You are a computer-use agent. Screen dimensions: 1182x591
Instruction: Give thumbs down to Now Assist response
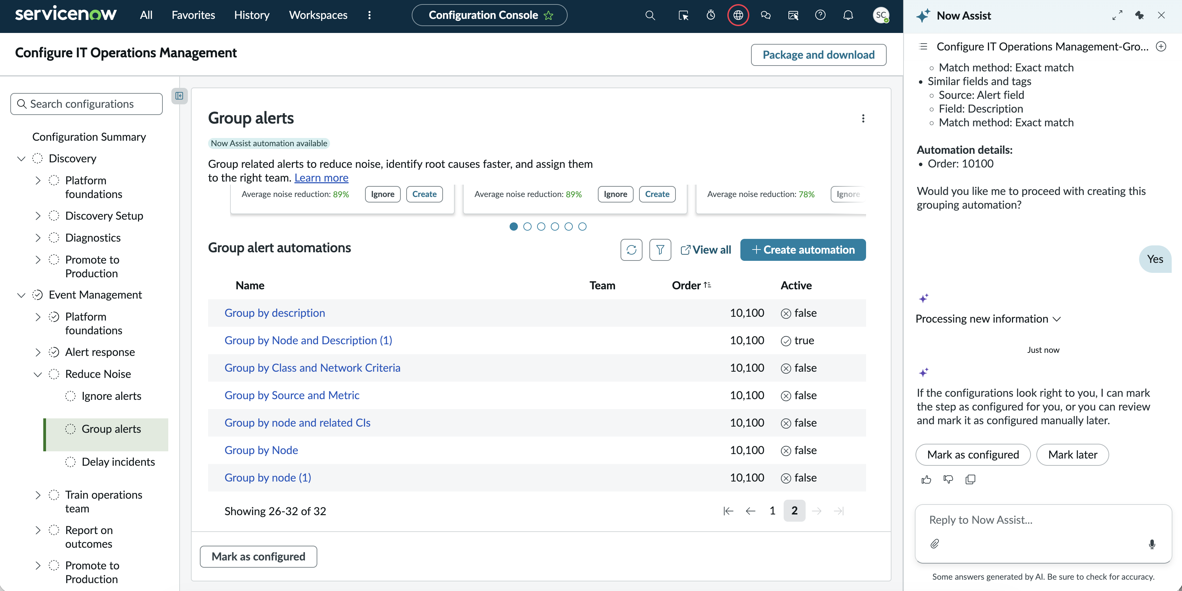[x=948, y=479]
